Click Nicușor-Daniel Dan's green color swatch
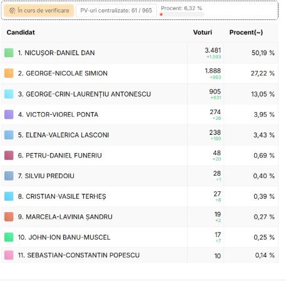Image resolution: width=286 pixels, height=281 pixels. [x=9, y=53]
